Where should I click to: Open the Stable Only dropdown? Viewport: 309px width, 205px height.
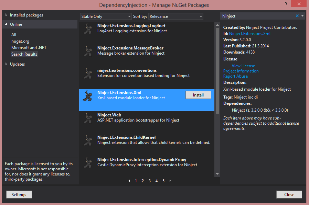click(106, 16)
